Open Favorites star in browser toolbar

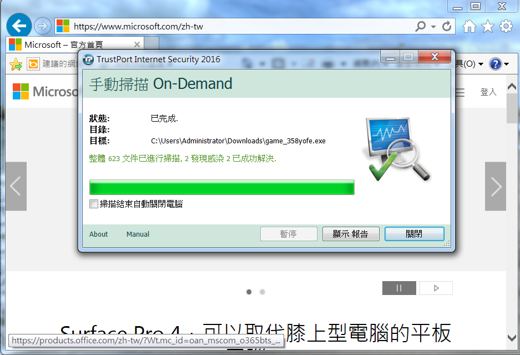[x=488, y=26]
